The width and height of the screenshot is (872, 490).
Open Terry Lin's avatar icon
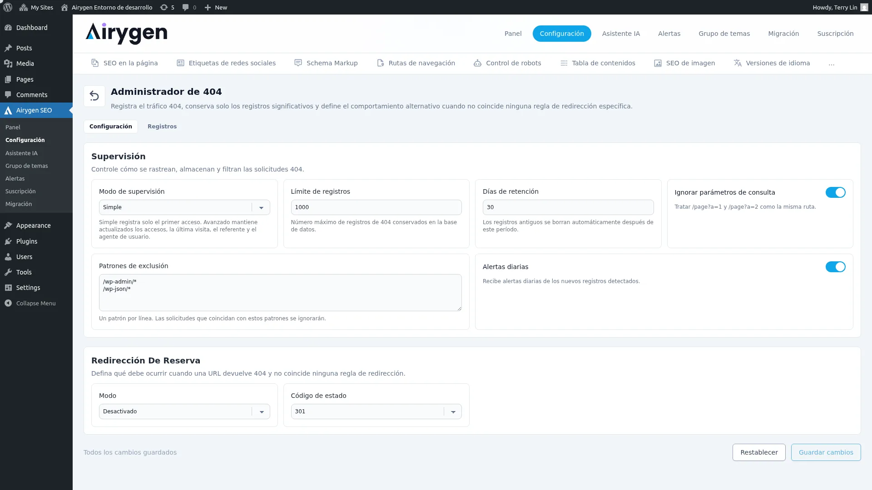point(864,7)
